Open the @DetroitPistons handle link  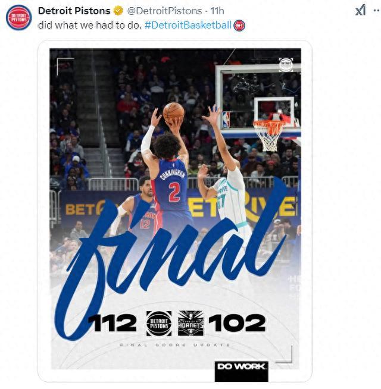pyautogui.click(x=164, y=11)
